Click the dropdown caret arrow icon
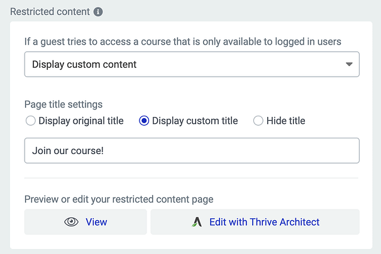Screen dimensions: 381x254 pos(349,64)
